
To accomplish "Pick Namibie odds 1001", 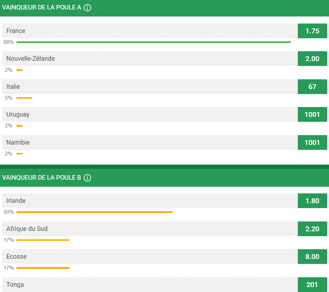I will click(312, 142).
